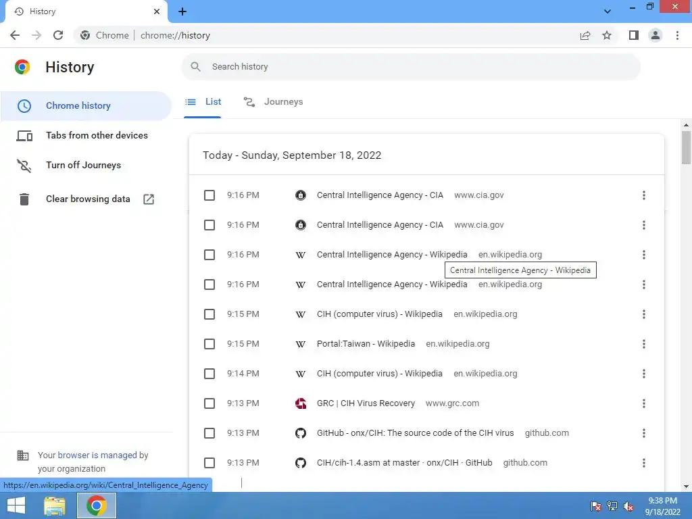Open actions menu for GRC CIH Virus Recovery
This screenshot has width=692, height=519.
644,403
